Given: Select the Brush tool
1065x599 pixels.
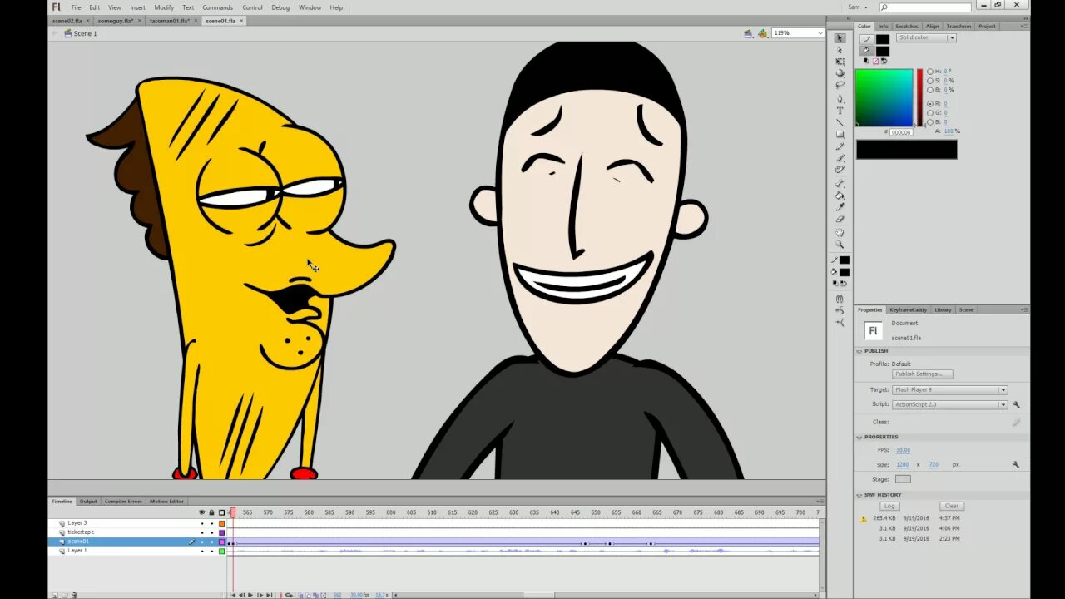Looking at the screenshot, I should click(840, 158).
